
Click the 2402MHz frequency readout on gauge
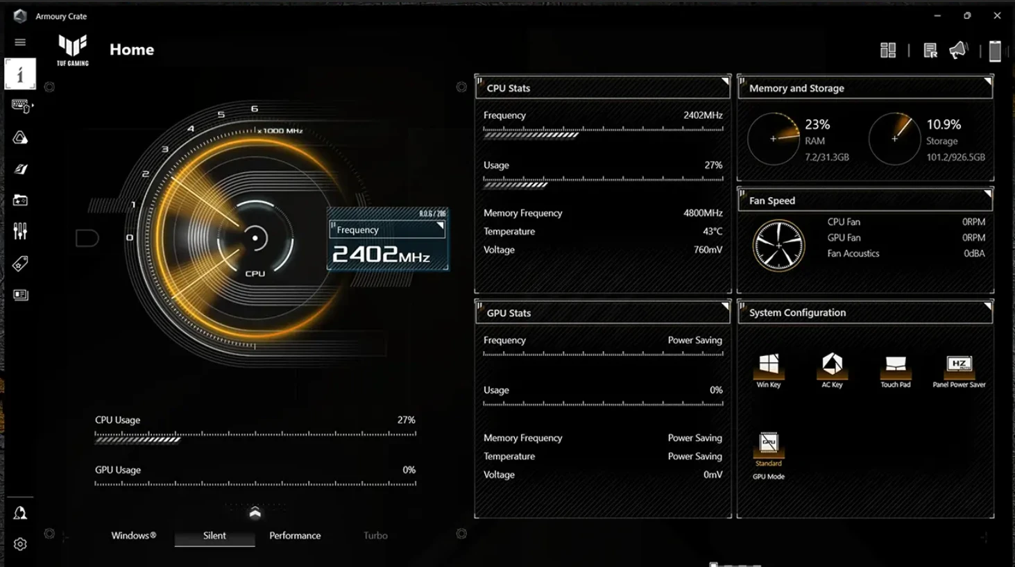(x=381, y=255)
